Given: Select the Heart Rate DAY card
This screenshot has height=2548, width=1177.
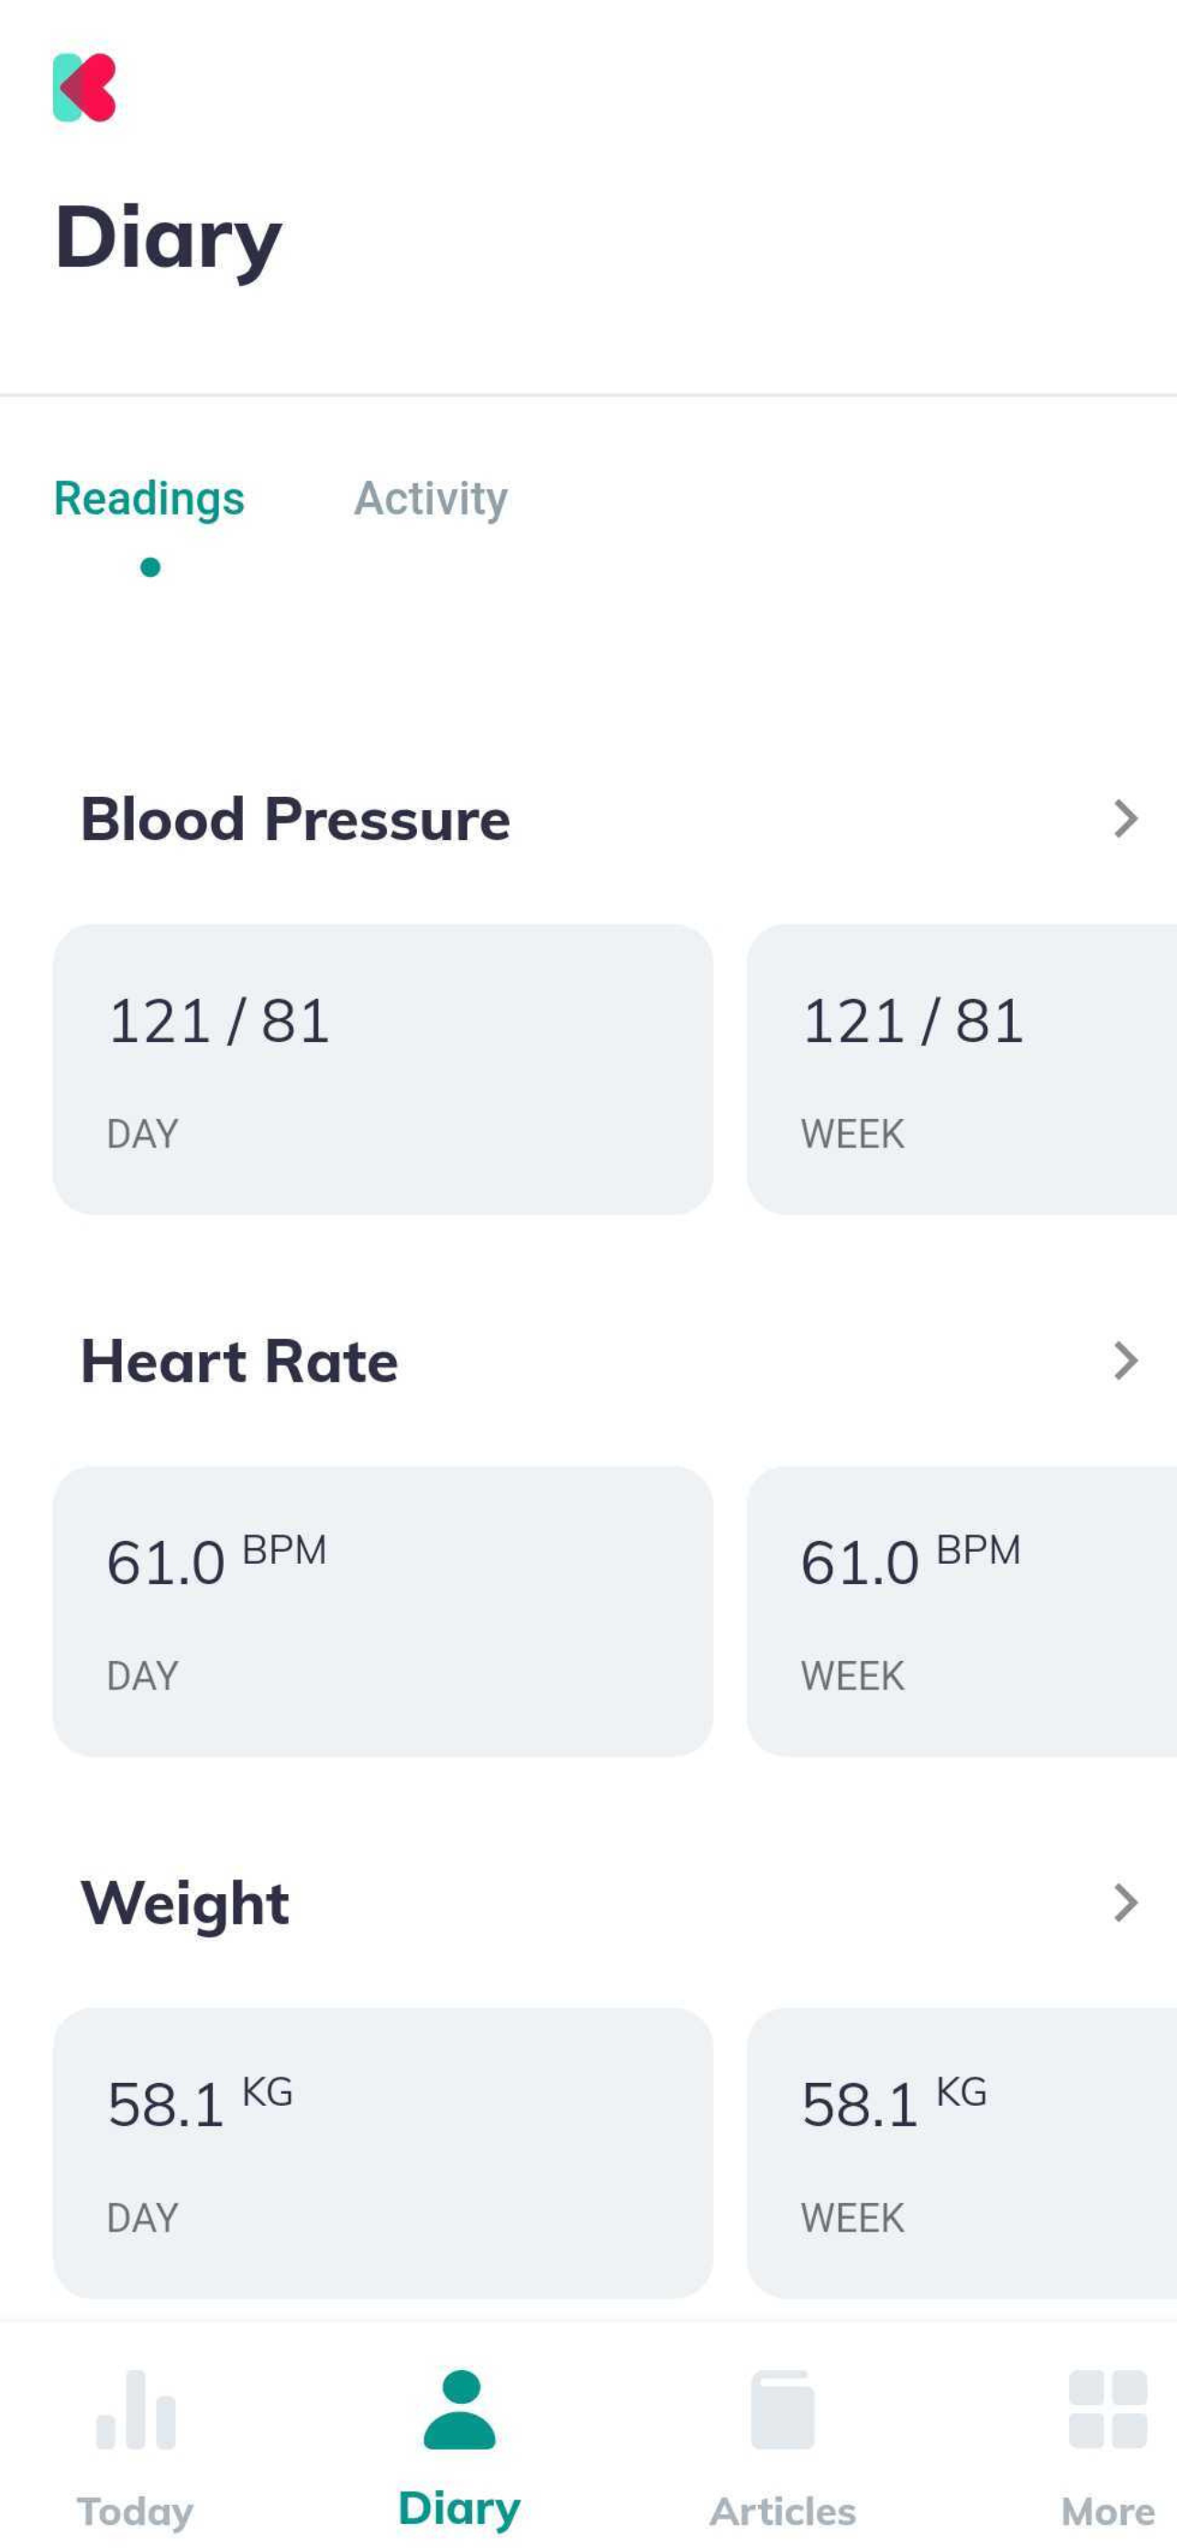Looking at the screenshot, I should click(382, 1612).
